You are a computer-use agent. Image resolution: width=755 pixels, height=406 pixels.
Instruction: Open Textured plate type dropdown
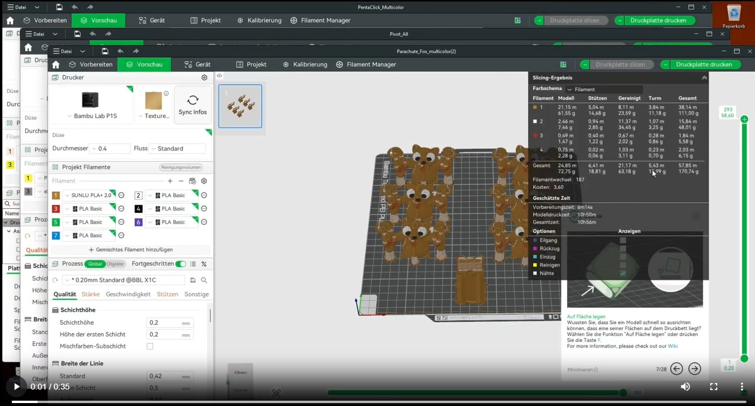click(x=153, y=116)
